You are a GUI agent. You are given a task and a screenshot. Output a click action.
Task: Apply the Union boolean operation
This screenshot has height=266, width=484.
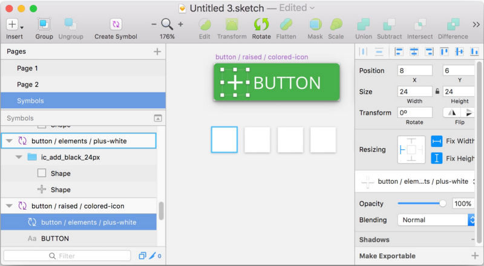pos(364,25)
